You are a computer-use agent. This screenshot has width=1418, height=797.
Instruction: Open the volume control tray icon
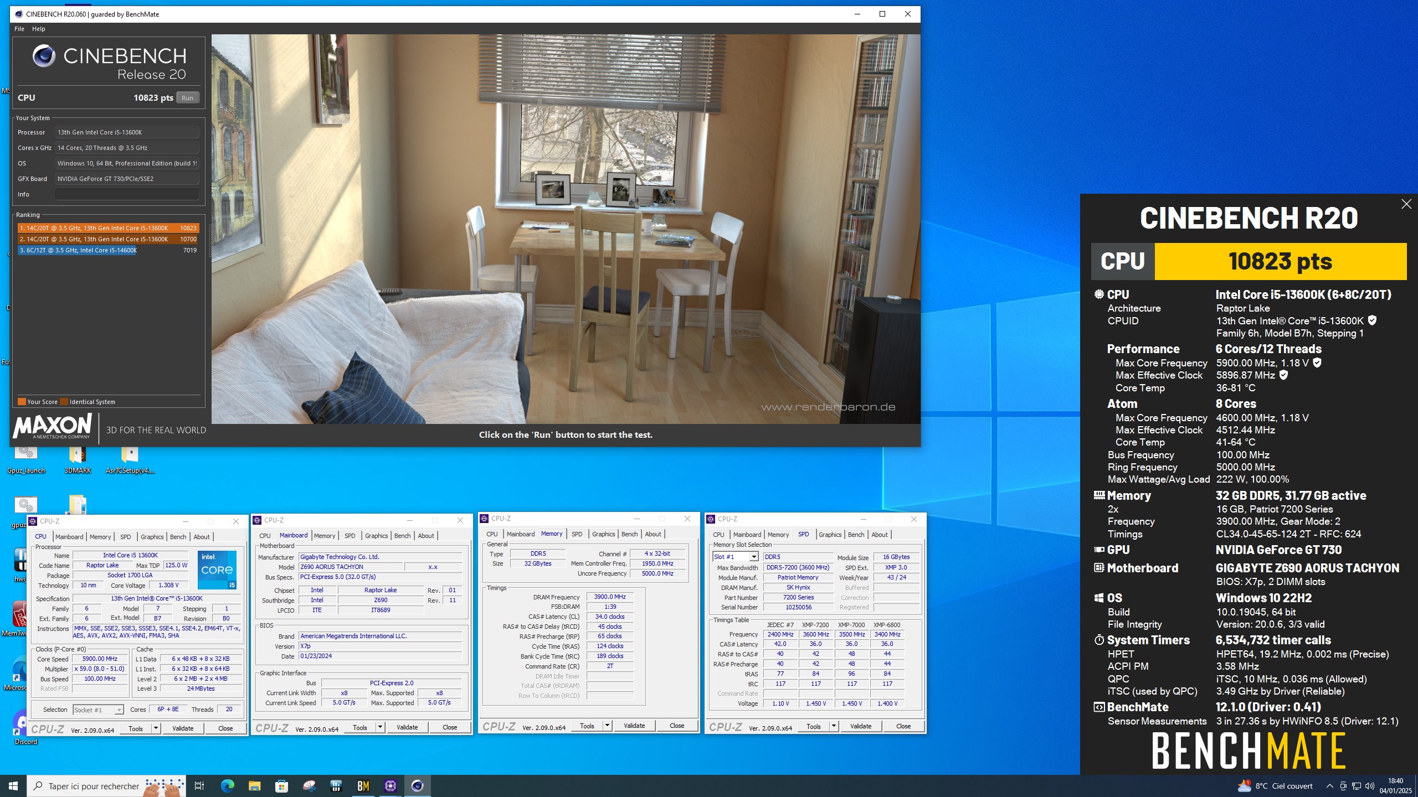(1370, 786)
